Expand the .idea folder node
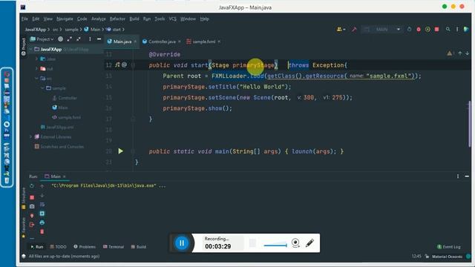 (36, 59)
